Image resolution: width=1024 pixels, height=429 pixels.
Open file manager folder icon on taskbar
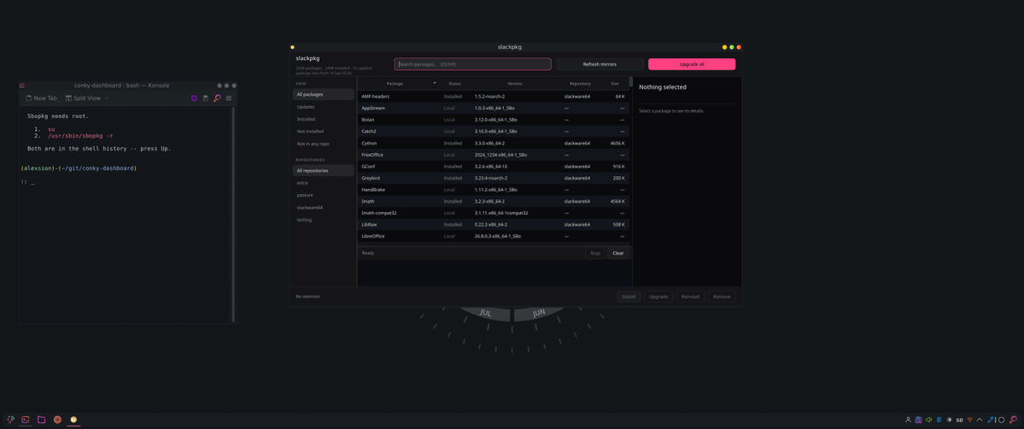pos(41,420)
